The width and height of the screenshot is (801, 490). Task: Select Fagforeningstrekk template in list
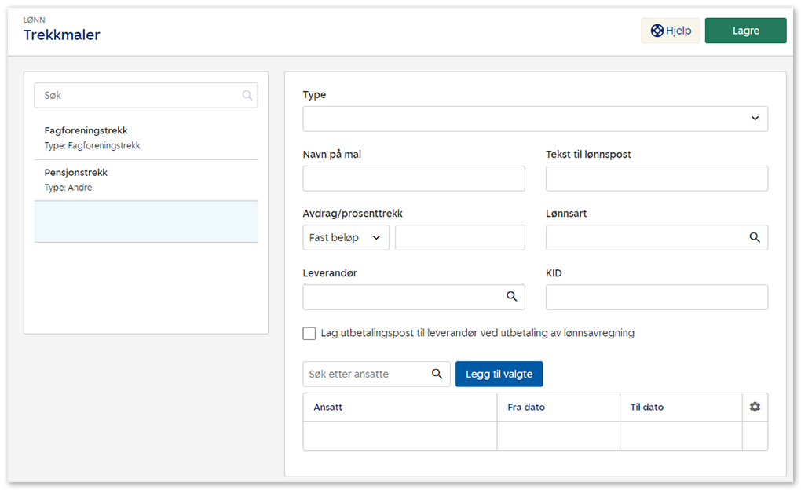145,138
